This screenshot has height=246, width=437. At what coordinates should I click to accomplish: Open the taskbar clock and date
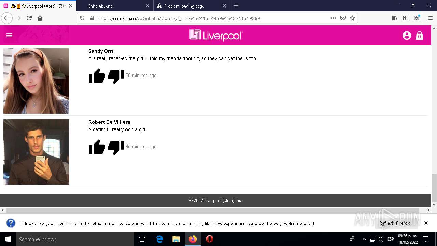[408, 239]
